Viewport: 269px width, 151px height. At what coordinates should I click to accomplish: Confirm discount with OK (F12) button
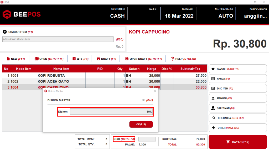pos(141,124)
